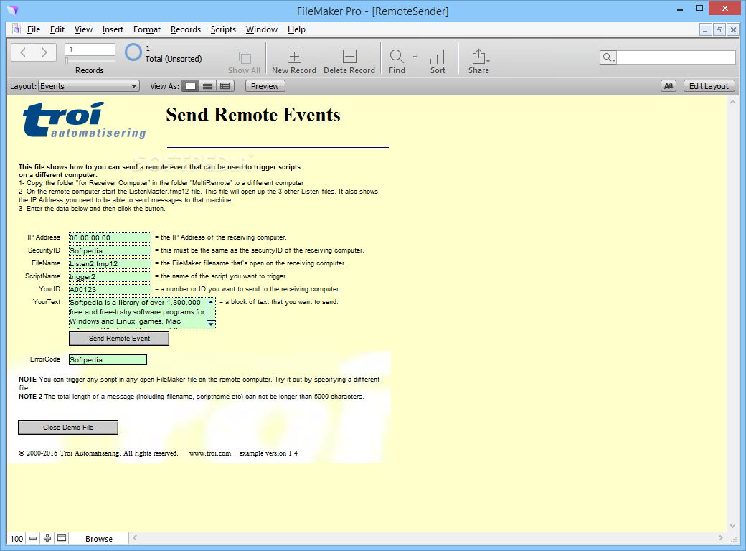The height and width of the screenshot is (551, 746).
Task: Click the FileMaker document icon in menu bar
Action: tap(16, 29)
